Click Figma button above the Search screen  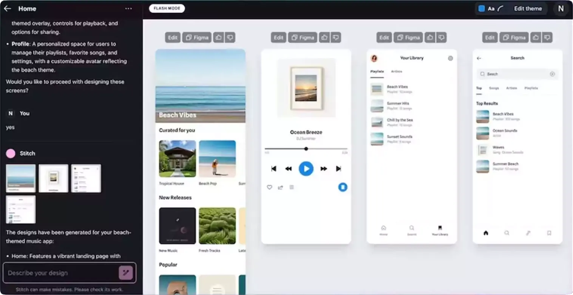(x=514, y=37)
